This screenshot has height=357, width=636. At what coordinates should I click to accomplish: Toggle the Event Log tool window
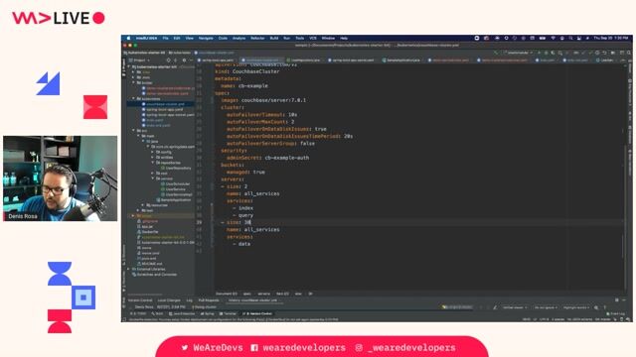[x=616, y=313]
